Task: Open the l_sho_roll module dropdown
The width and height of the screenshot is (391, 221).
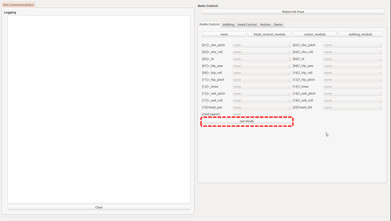Action: tap(353, 52)
